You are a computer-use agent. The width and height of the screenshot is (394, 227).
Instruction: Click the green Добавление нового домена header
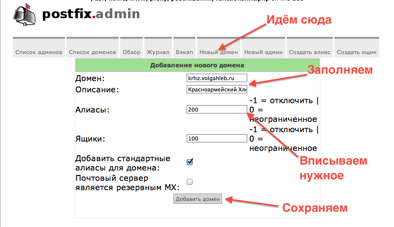[x=197, y=65]
